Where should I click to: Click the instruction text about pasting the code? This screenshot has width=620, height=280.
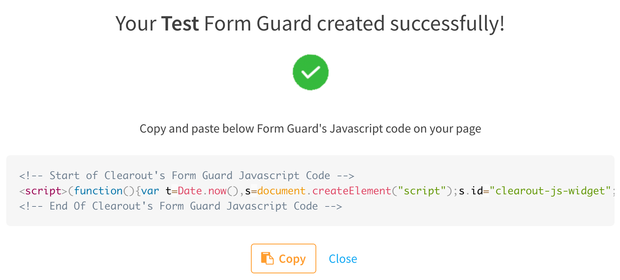coord(310,128)
